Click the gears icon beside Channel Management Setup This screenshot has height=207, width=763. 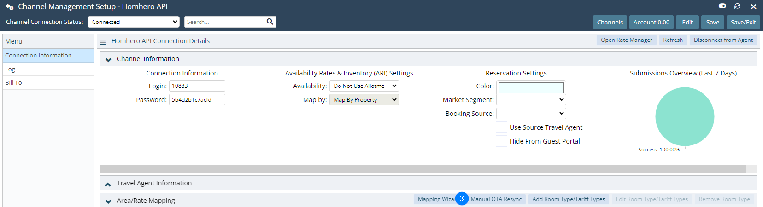point(9,7)
